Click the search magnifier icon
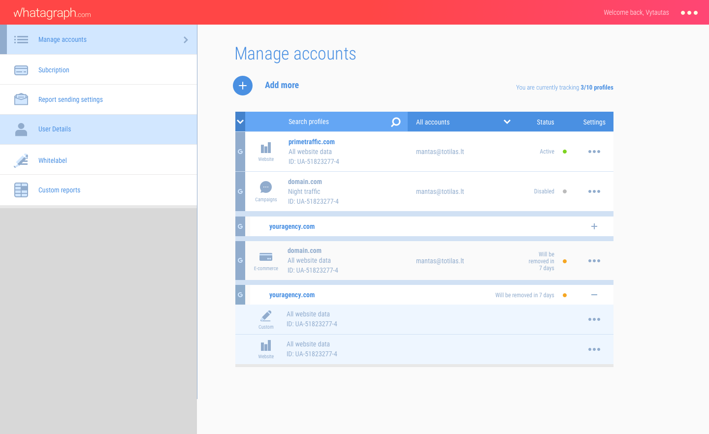 [x=396, y=122]
